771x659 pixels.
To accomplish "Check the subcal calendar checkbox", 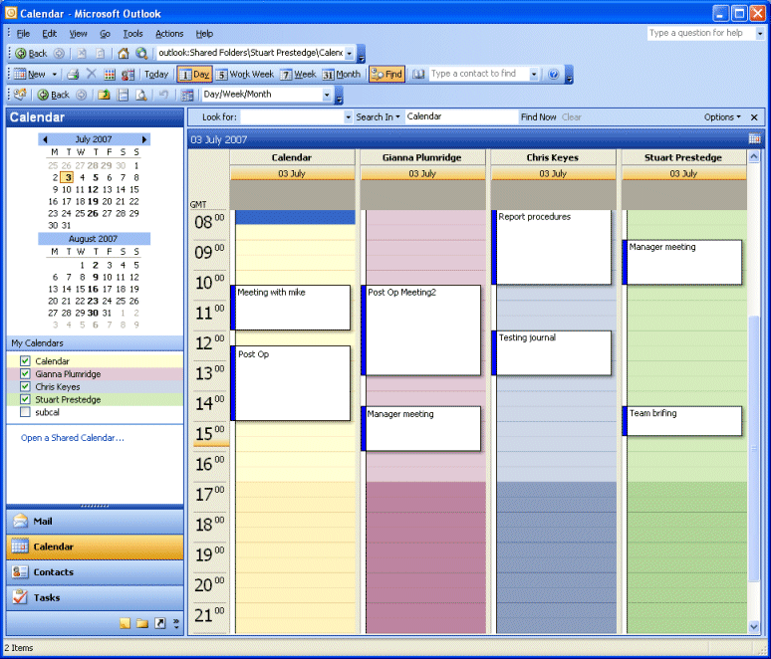I will [25, 412].
